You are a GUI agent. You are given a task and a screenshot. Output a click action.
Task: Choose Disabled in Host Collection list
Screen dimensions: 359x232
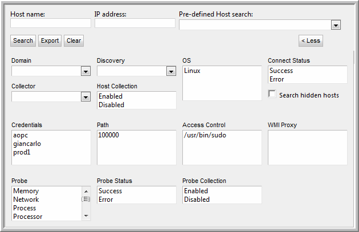click(111, 105)
